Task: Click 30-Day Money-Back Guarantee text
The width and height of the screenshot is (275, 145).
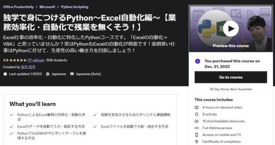Action: [x=231, y=89]
